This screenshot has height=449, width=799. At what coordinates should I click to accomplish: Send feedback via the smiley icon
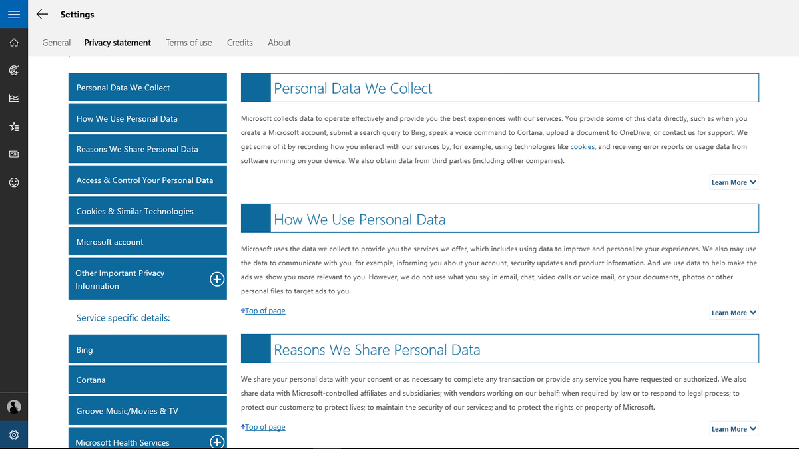pos(13,182)
